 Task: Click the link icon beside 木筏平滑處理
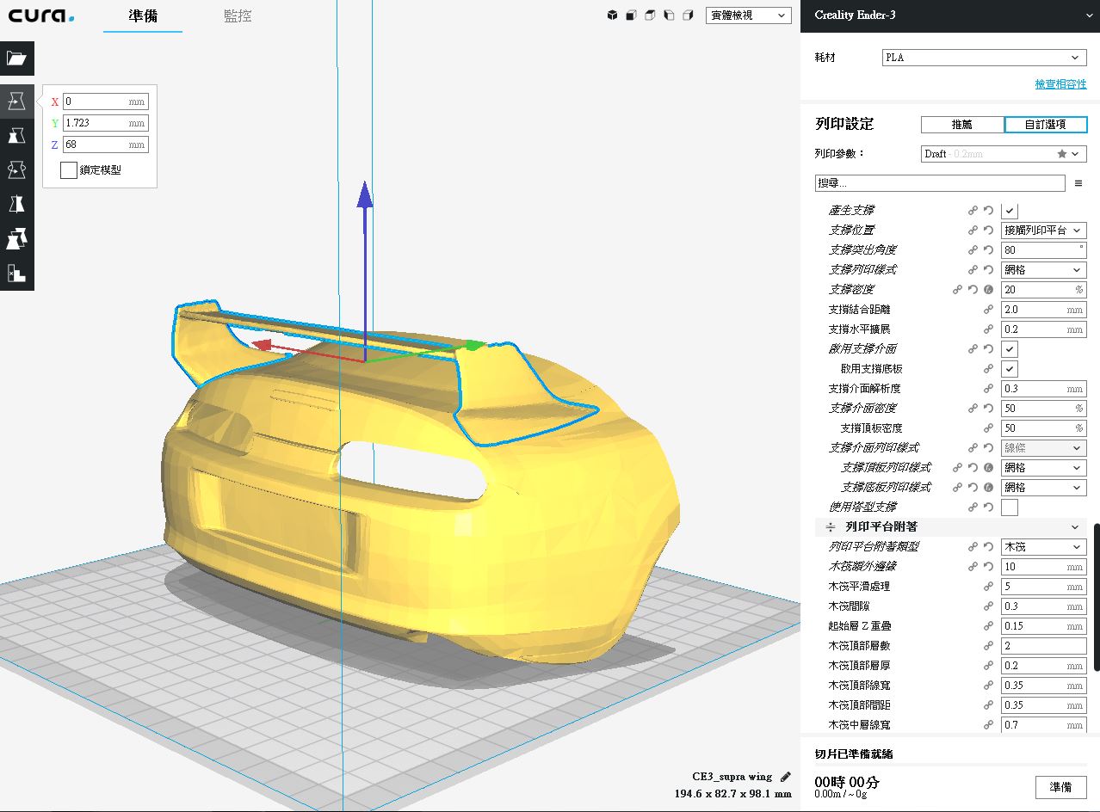click(989, 587)
